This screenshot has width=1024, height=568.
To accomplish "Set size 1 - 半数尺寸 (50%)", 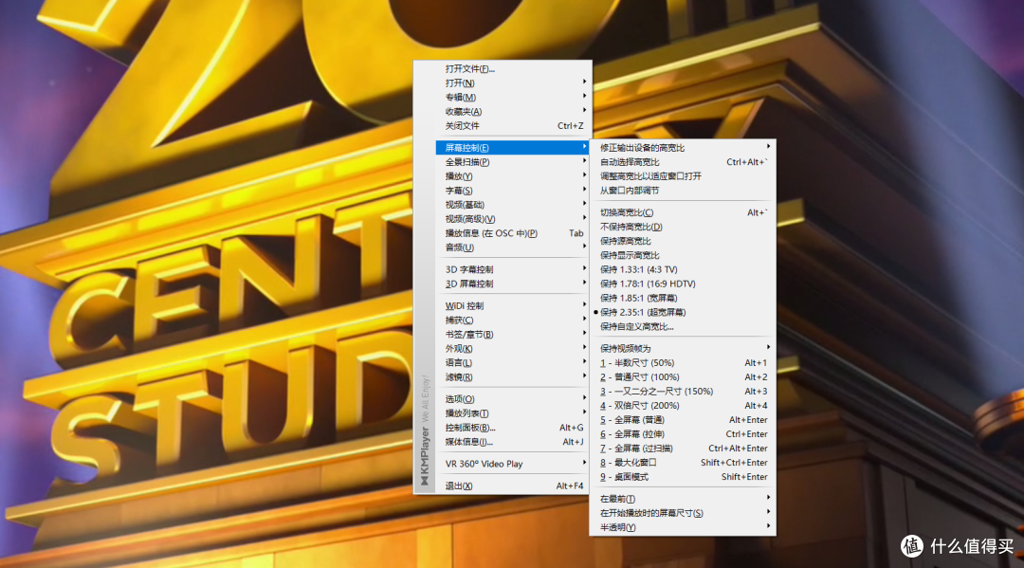I will point(683,362).
